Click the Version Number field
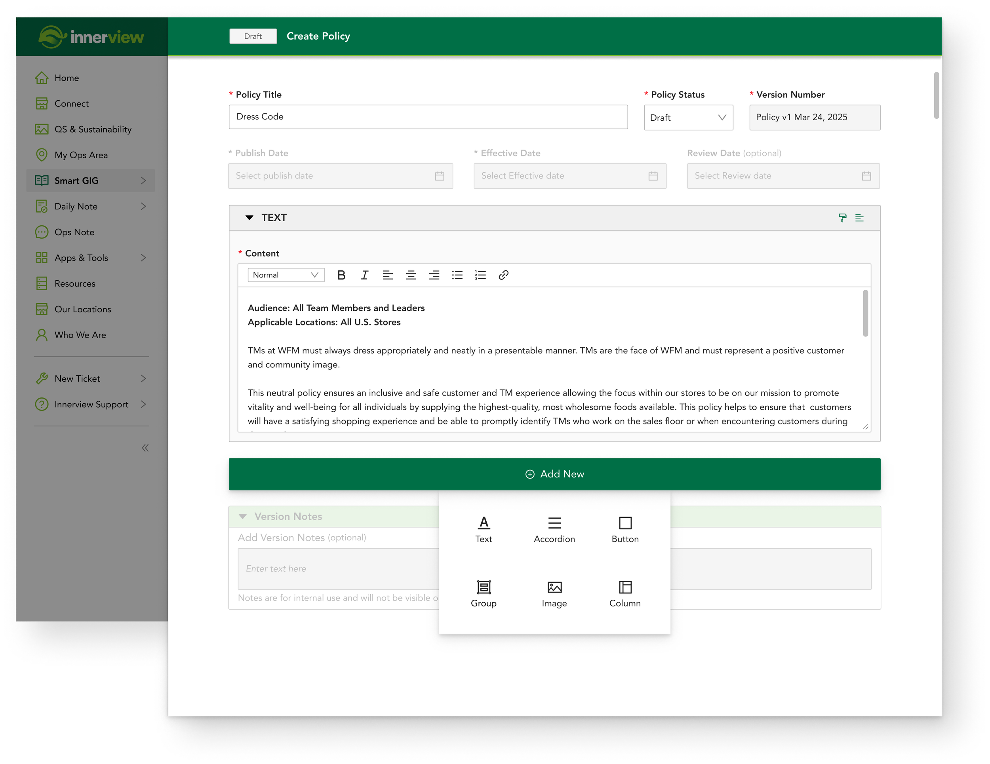The width and height of the screenshot is (990, 764). click(x=815, y=118)
